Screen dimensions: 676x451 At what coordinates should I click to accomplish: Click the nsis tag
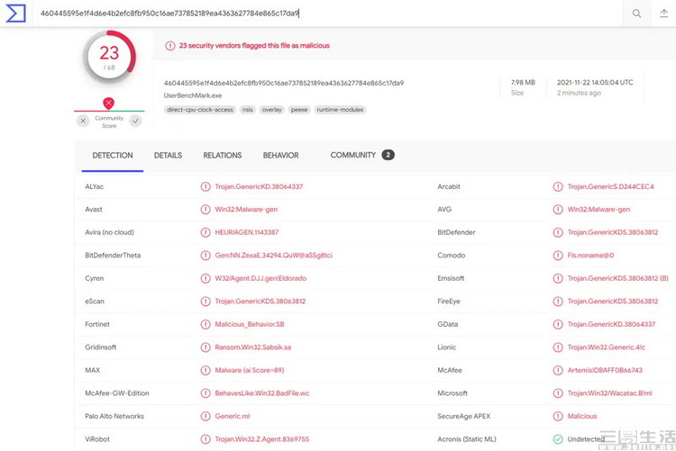[248, 110]
